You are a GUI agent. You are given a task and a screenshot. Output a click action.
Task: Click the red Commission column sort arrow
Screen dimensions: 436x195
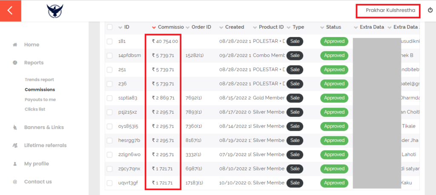click(154, 27)
